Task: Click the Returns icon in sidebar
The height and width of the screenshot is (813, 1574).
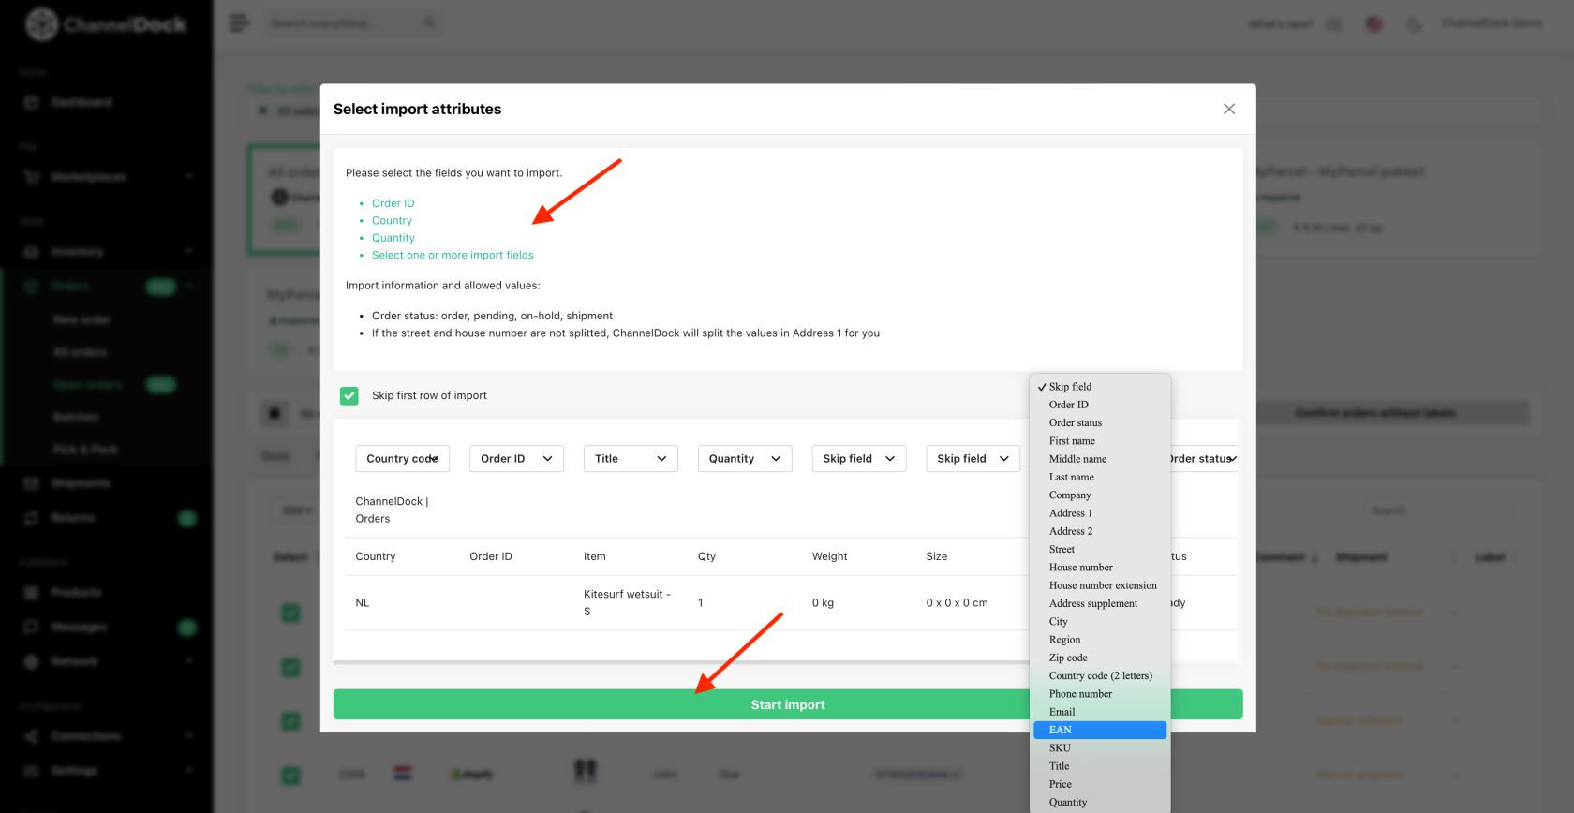Action: pos(31,518)
